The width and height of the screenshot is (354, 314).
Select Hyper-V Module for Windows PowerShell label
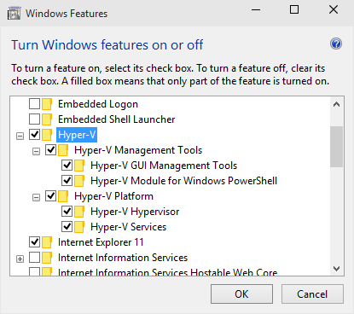[x=183, y=181]
